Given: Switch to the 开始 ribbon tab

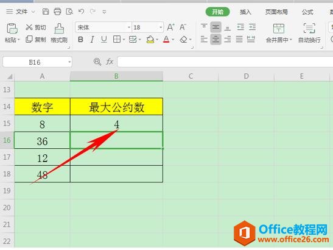Looking at the screenshot, I should (217, 12).
